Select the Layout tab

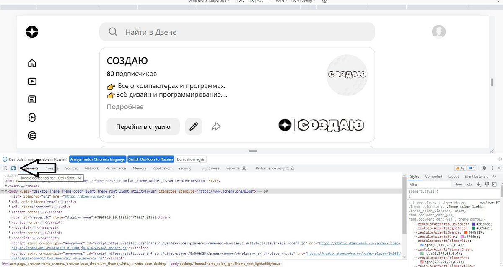tap(454, 177)
